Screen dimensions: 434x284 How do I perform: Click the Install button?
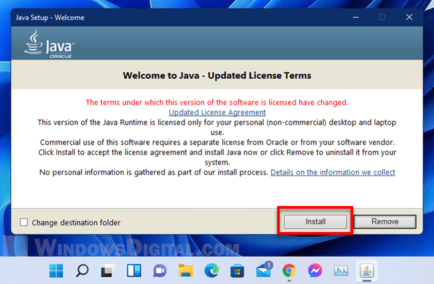[x=315, y=221]
